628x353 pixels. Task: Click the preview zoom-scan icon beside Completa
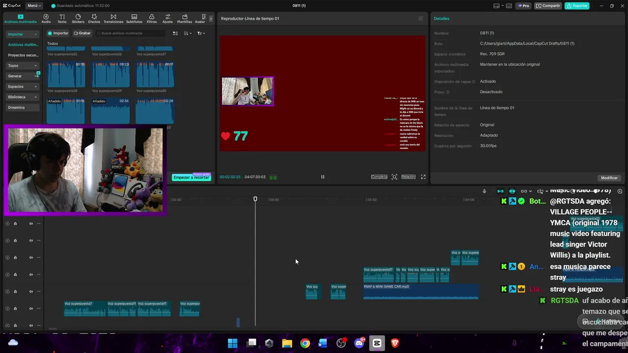(394, 177)
